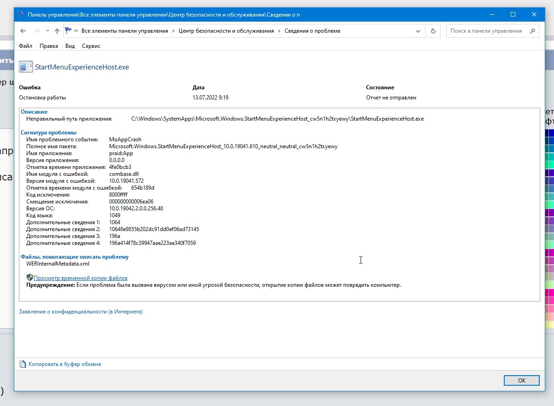
Task: Open the recent locations history chevron
Action: (x=47, y=31)
